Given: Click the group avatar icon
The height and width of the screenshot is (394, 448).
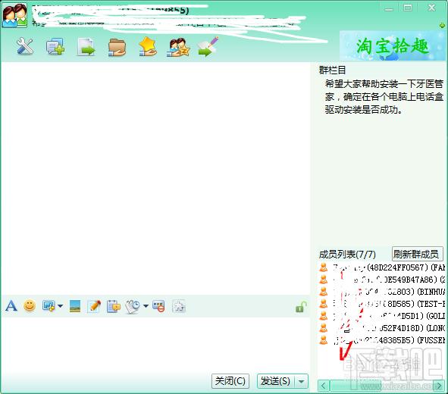Looking at the screenshot, I should click(x=15, y=15).
